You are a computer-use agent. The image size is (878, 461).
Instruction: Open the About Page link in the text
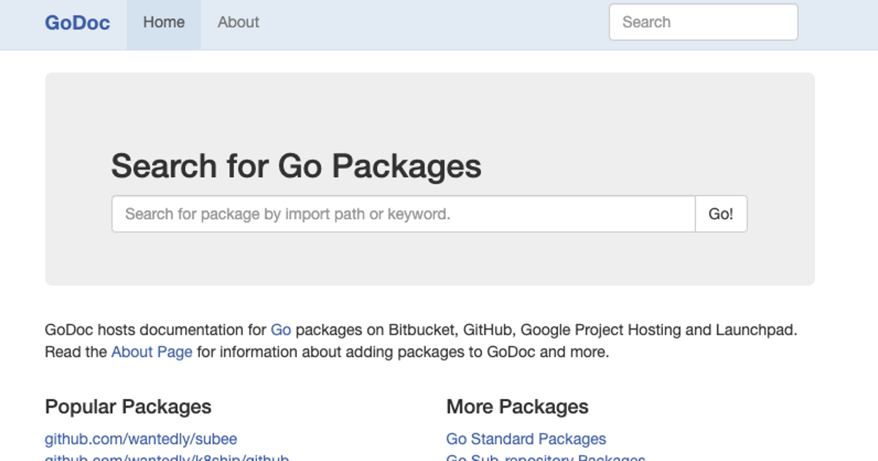tap(150, 352)
